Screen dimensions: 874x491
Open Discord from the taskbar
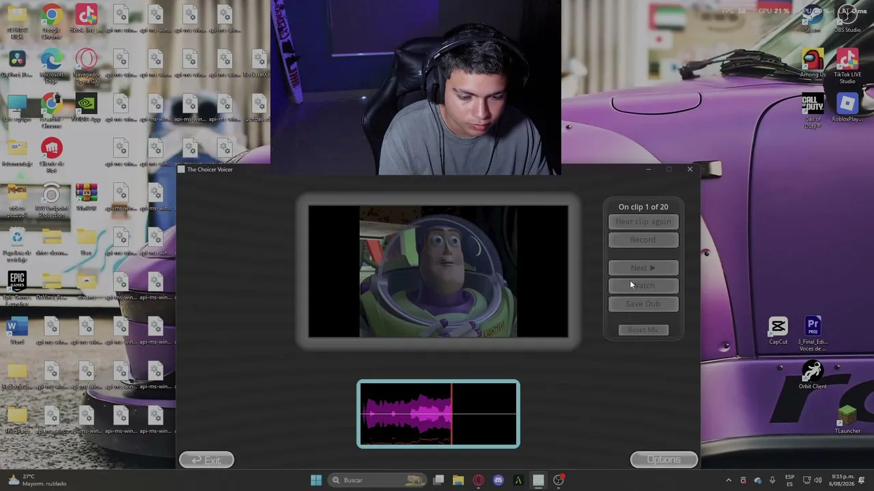498,480
